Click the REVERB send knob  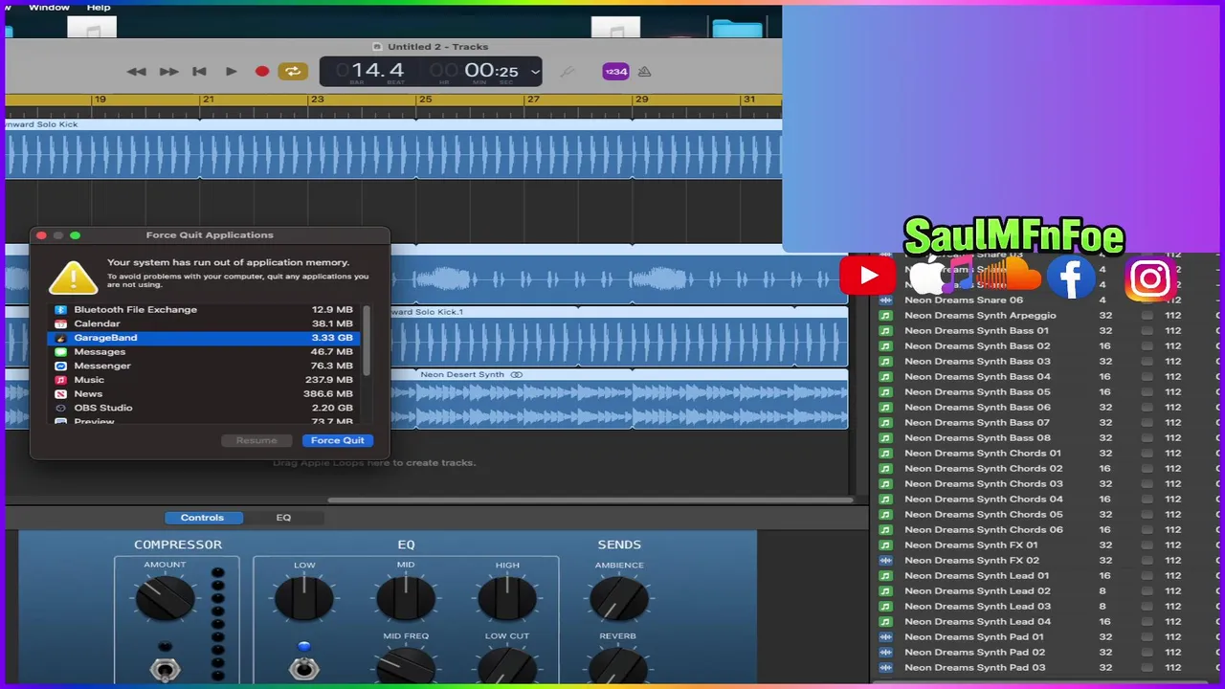point(619,665)
